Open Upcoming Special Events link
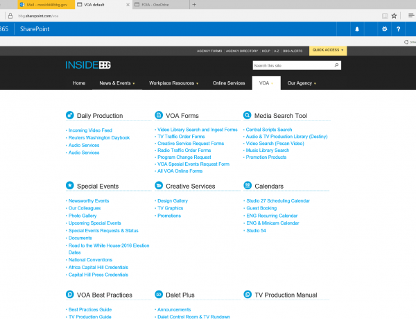The width and height of the screenshot is (416, 319). (x=95, y=223)
